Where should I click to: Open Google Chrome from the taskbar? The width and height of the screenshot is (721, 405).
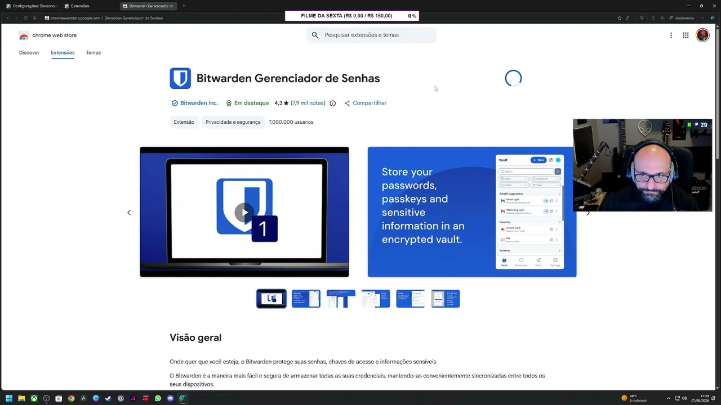pyautogui.click(x=71, y=398)
